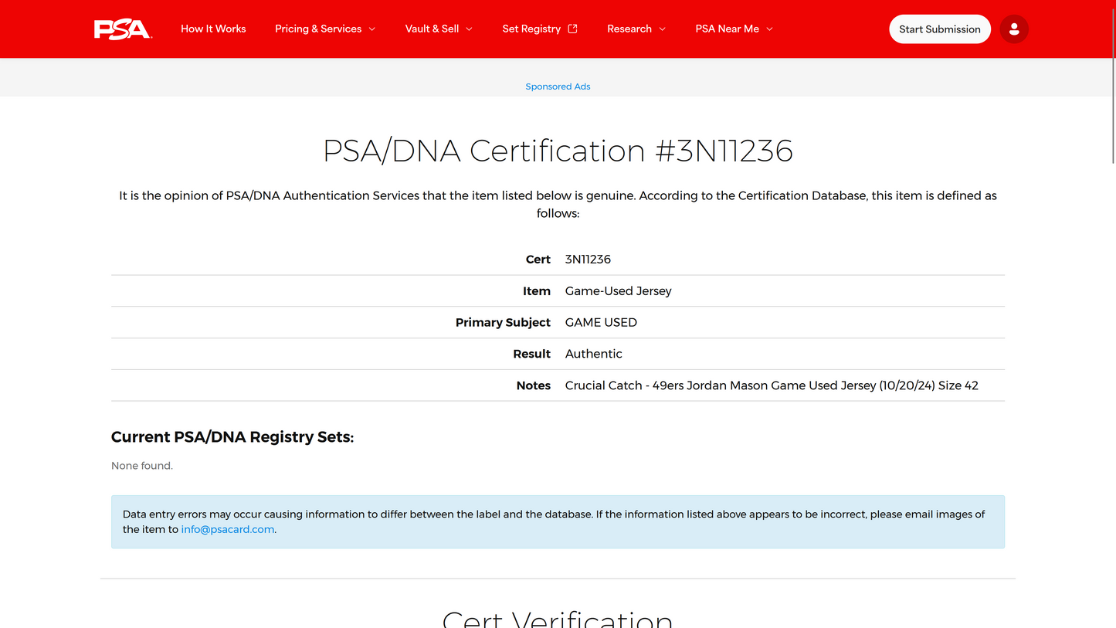Expand the PSA Near Me chevron
1116x628 pixels.
(x=769, y=29)
